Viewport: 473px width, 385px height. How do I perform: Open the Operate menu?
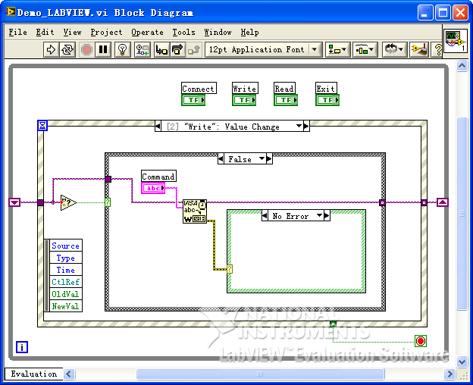click(147, 32)
